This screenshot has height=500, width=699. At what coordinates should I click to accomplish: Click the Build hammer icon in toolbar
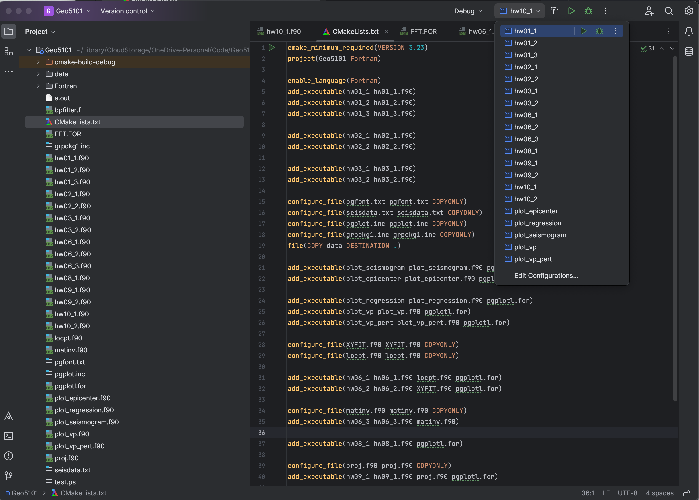click(554, 11)
